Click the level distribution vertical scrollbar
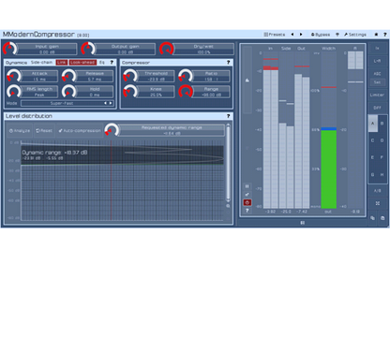The image size is (390, 352). click(228, 162)
